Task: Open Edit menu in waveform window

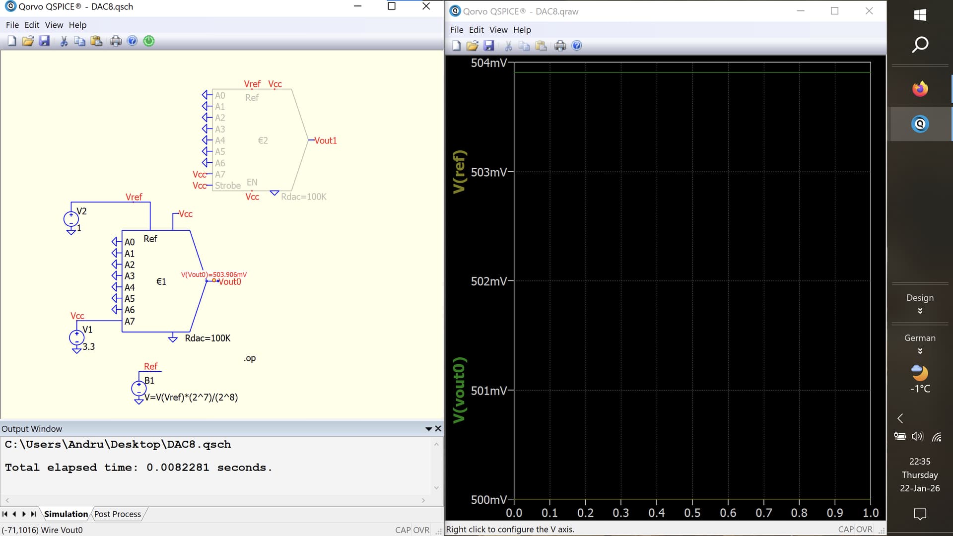Action: click(x=476, y=30)
